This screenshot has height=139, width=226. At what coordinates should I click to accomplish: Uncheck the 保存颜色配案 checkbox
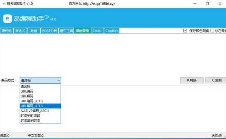185,31
